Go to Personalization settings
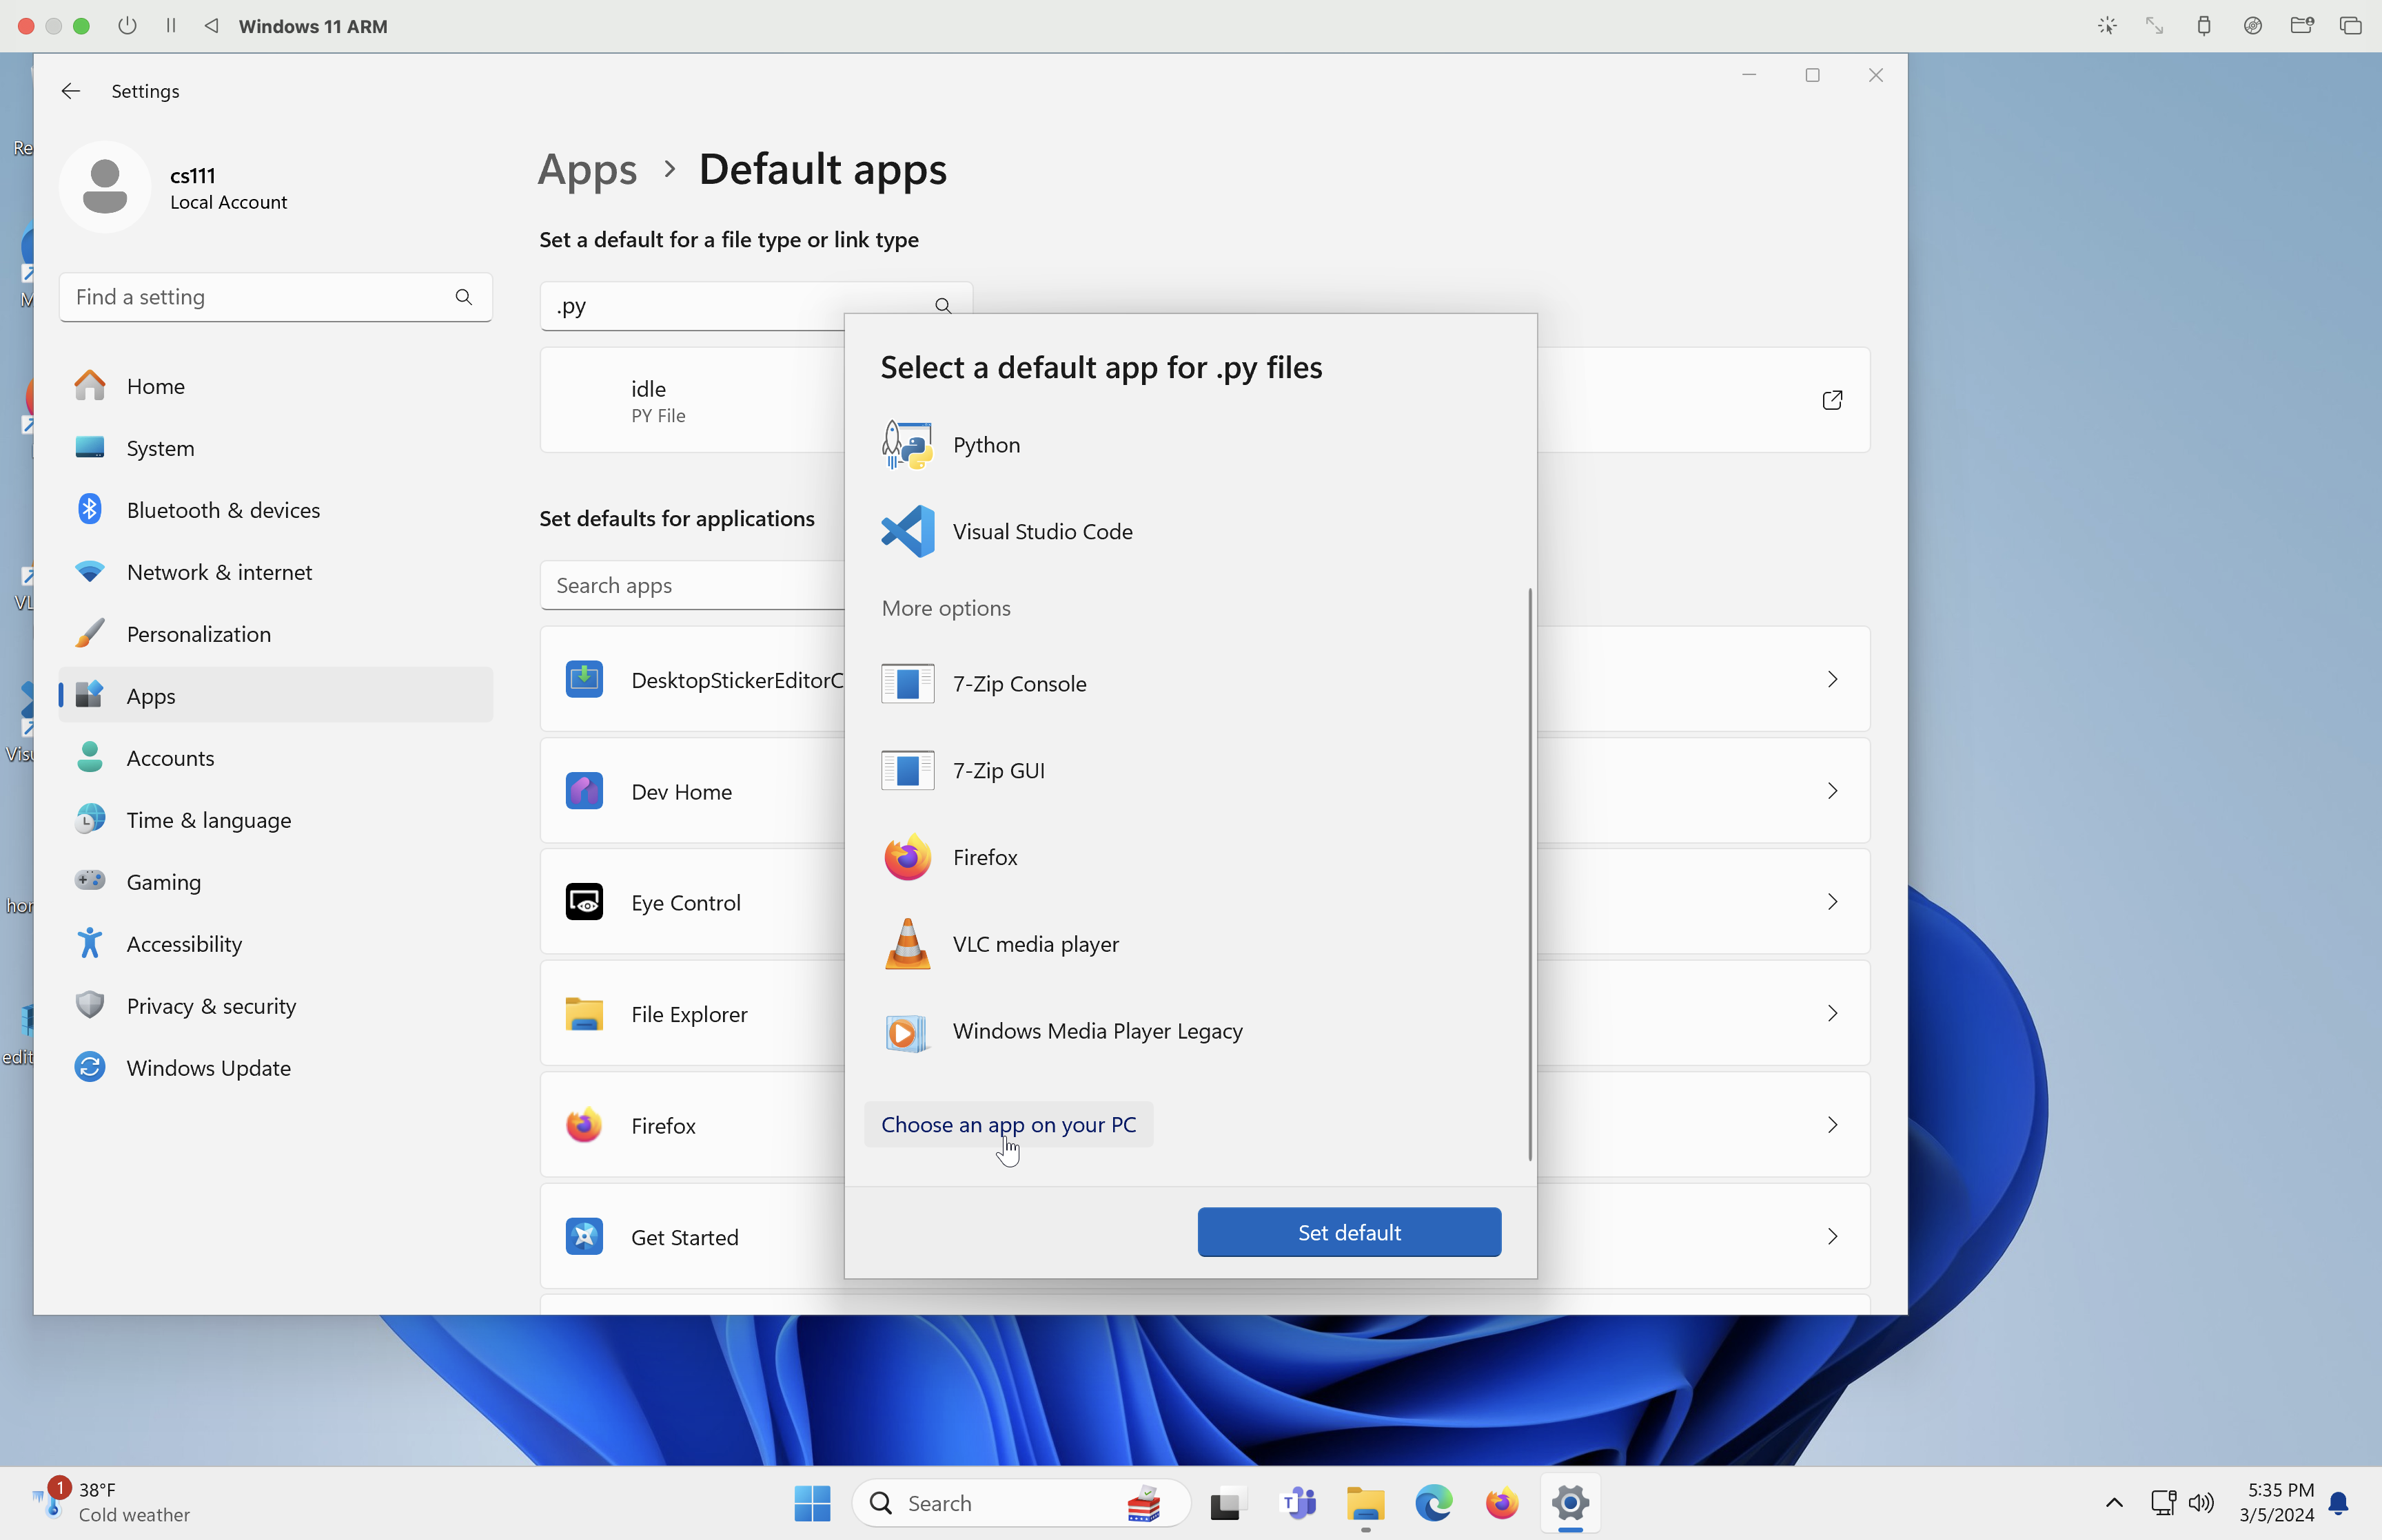 (276, 634)
